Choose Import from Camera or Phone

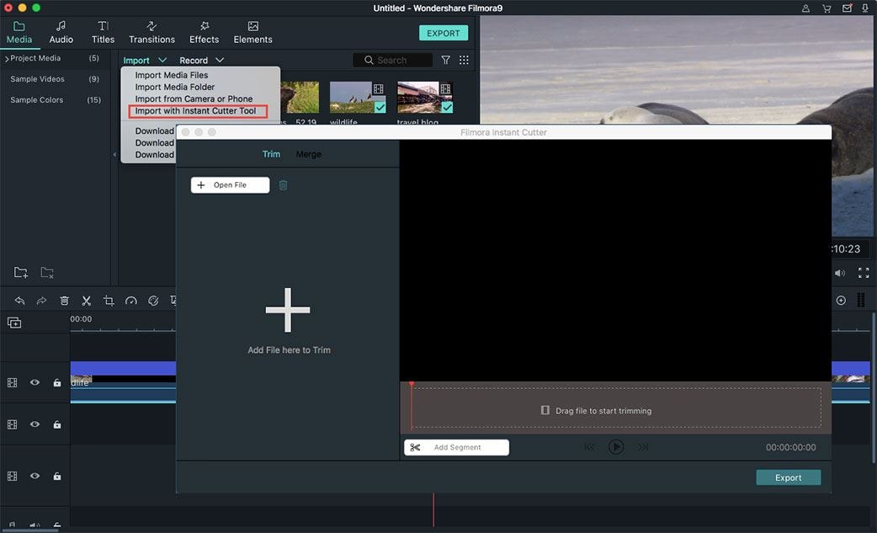tap(194, 99)
